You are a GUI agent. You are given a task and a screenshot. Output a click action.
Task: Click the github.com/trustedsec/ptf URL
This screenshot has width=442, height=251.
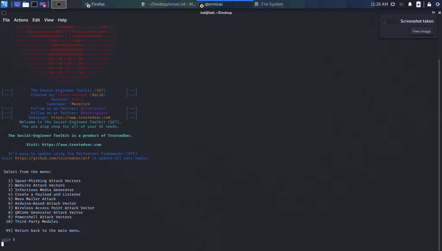click(x=52, y=158)
